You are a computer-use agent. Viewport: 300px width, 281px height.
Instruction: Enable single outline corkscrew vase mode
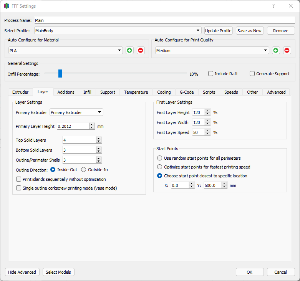pyautogui.click(x=18, y=188)
